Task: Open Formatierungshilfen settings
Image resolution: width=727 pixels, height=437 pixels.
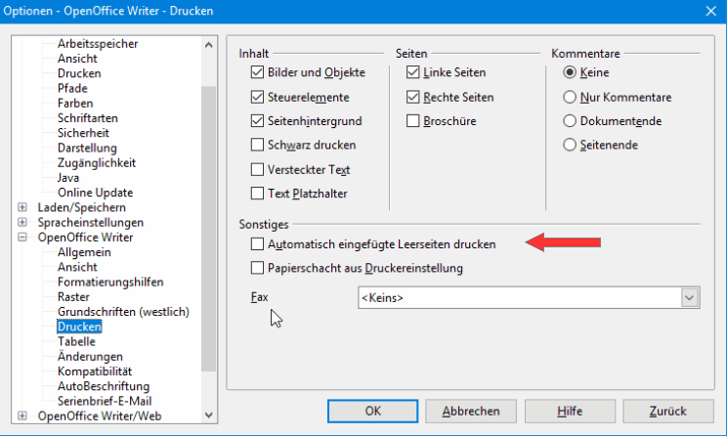Action: pyautogui.click(x=110, y=283)
